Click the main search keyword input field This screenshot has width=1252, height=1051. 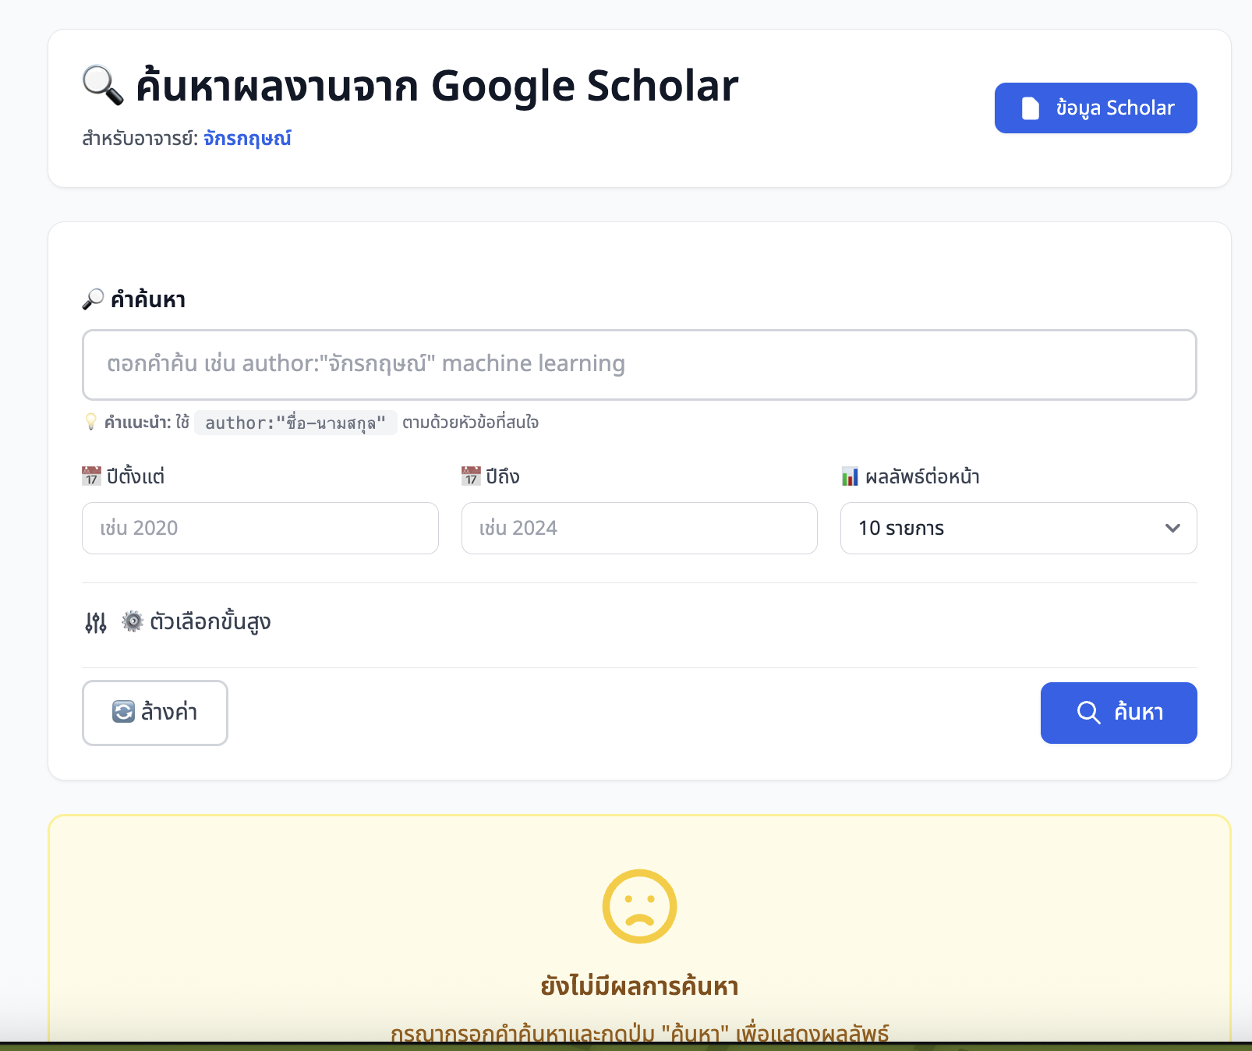(x=639, y=364)
